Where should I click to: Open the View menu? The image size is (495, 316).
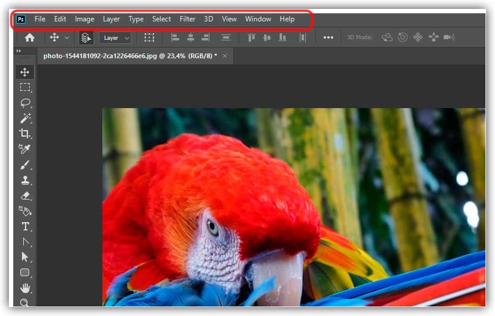(229, 19)
